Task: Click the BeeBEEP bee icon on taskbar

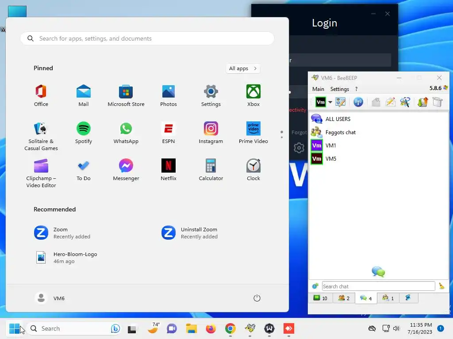Action: click(x=250, y=328)
